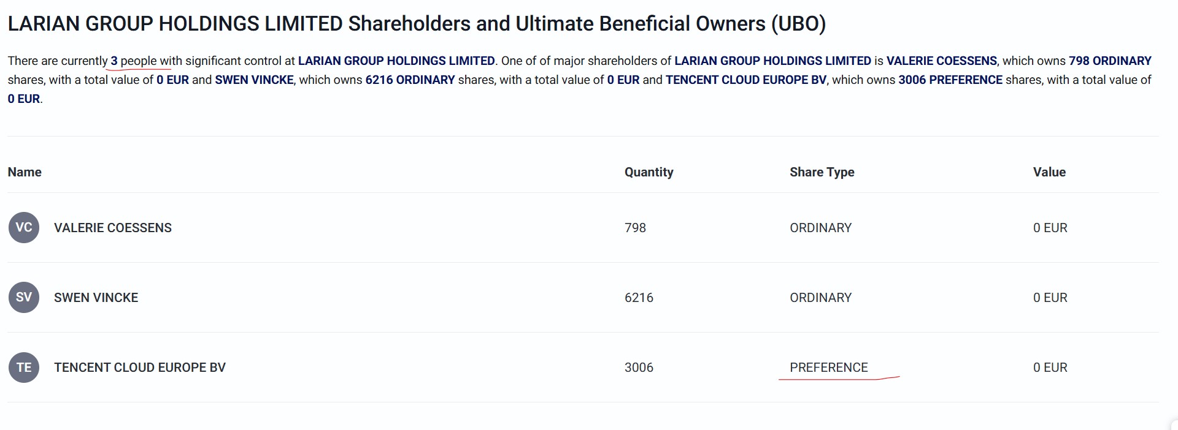Click the 6216 quantity cell

(639, 298)
